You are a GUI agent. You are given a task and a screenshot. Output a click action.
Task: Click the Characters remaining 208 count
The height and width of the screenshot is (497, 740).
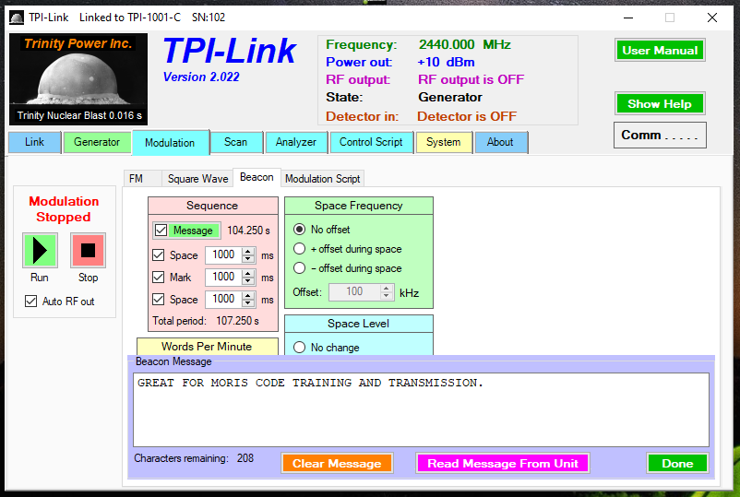pos(245,458)
